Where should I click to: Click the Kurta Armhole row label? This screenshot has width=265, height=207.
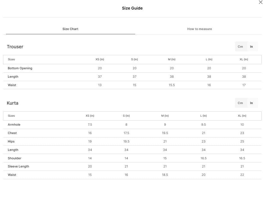[14, 125]
